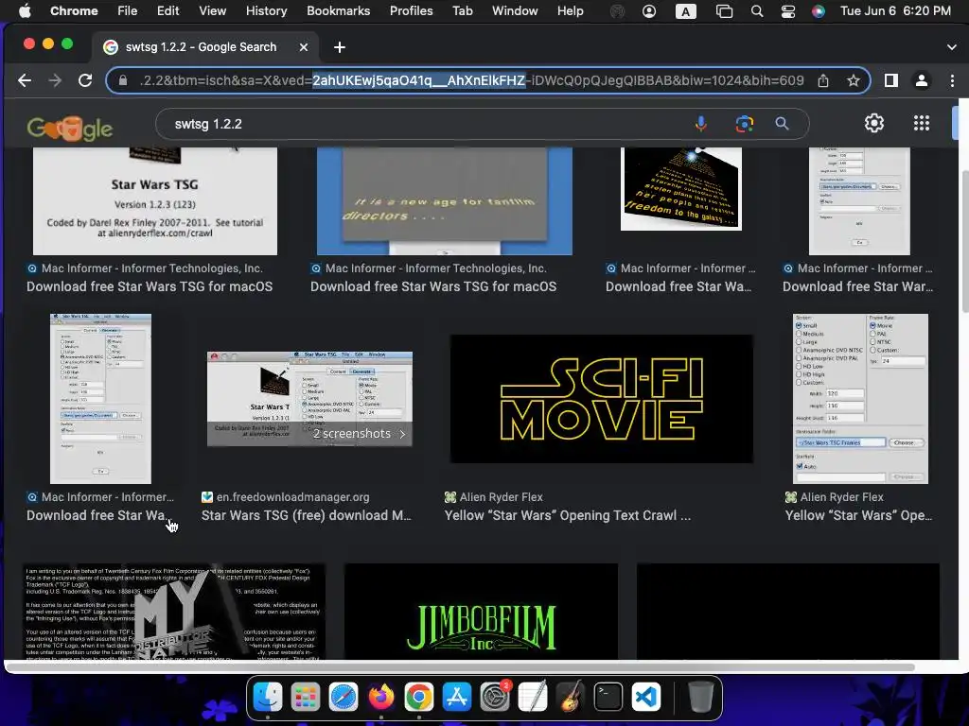Share this page from the address bar

[823, 80]
